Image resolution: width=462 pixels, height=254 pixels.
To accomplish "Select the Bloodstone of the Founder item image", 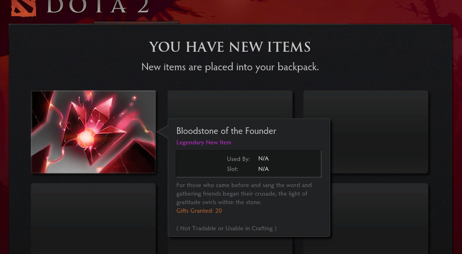I will 93,132.
